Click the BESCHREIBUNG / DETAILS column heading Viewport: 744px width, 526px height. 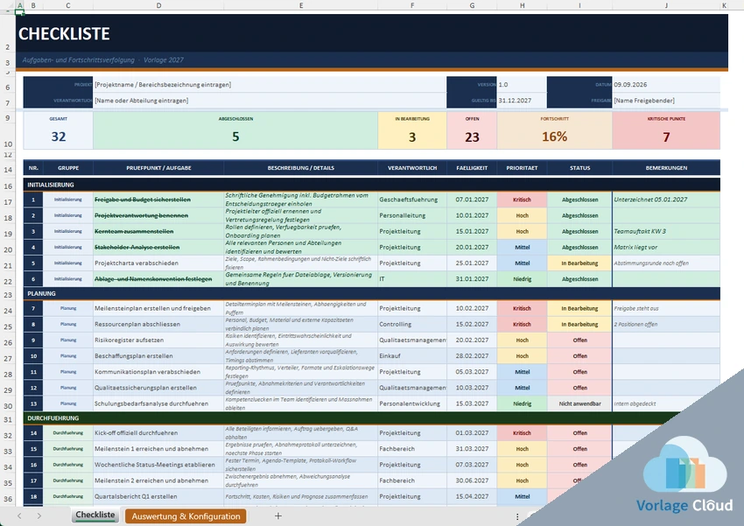coord(301,168)
